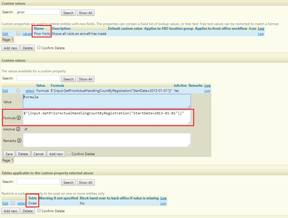The image size is (288, 218).
Task: Click the search field containing 'prior'
Action: click(x=38, y=12)
